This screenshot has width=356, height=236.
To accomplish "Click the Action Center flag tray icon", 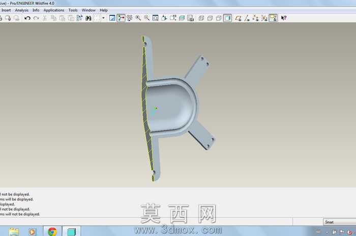I will click(342, 232).
